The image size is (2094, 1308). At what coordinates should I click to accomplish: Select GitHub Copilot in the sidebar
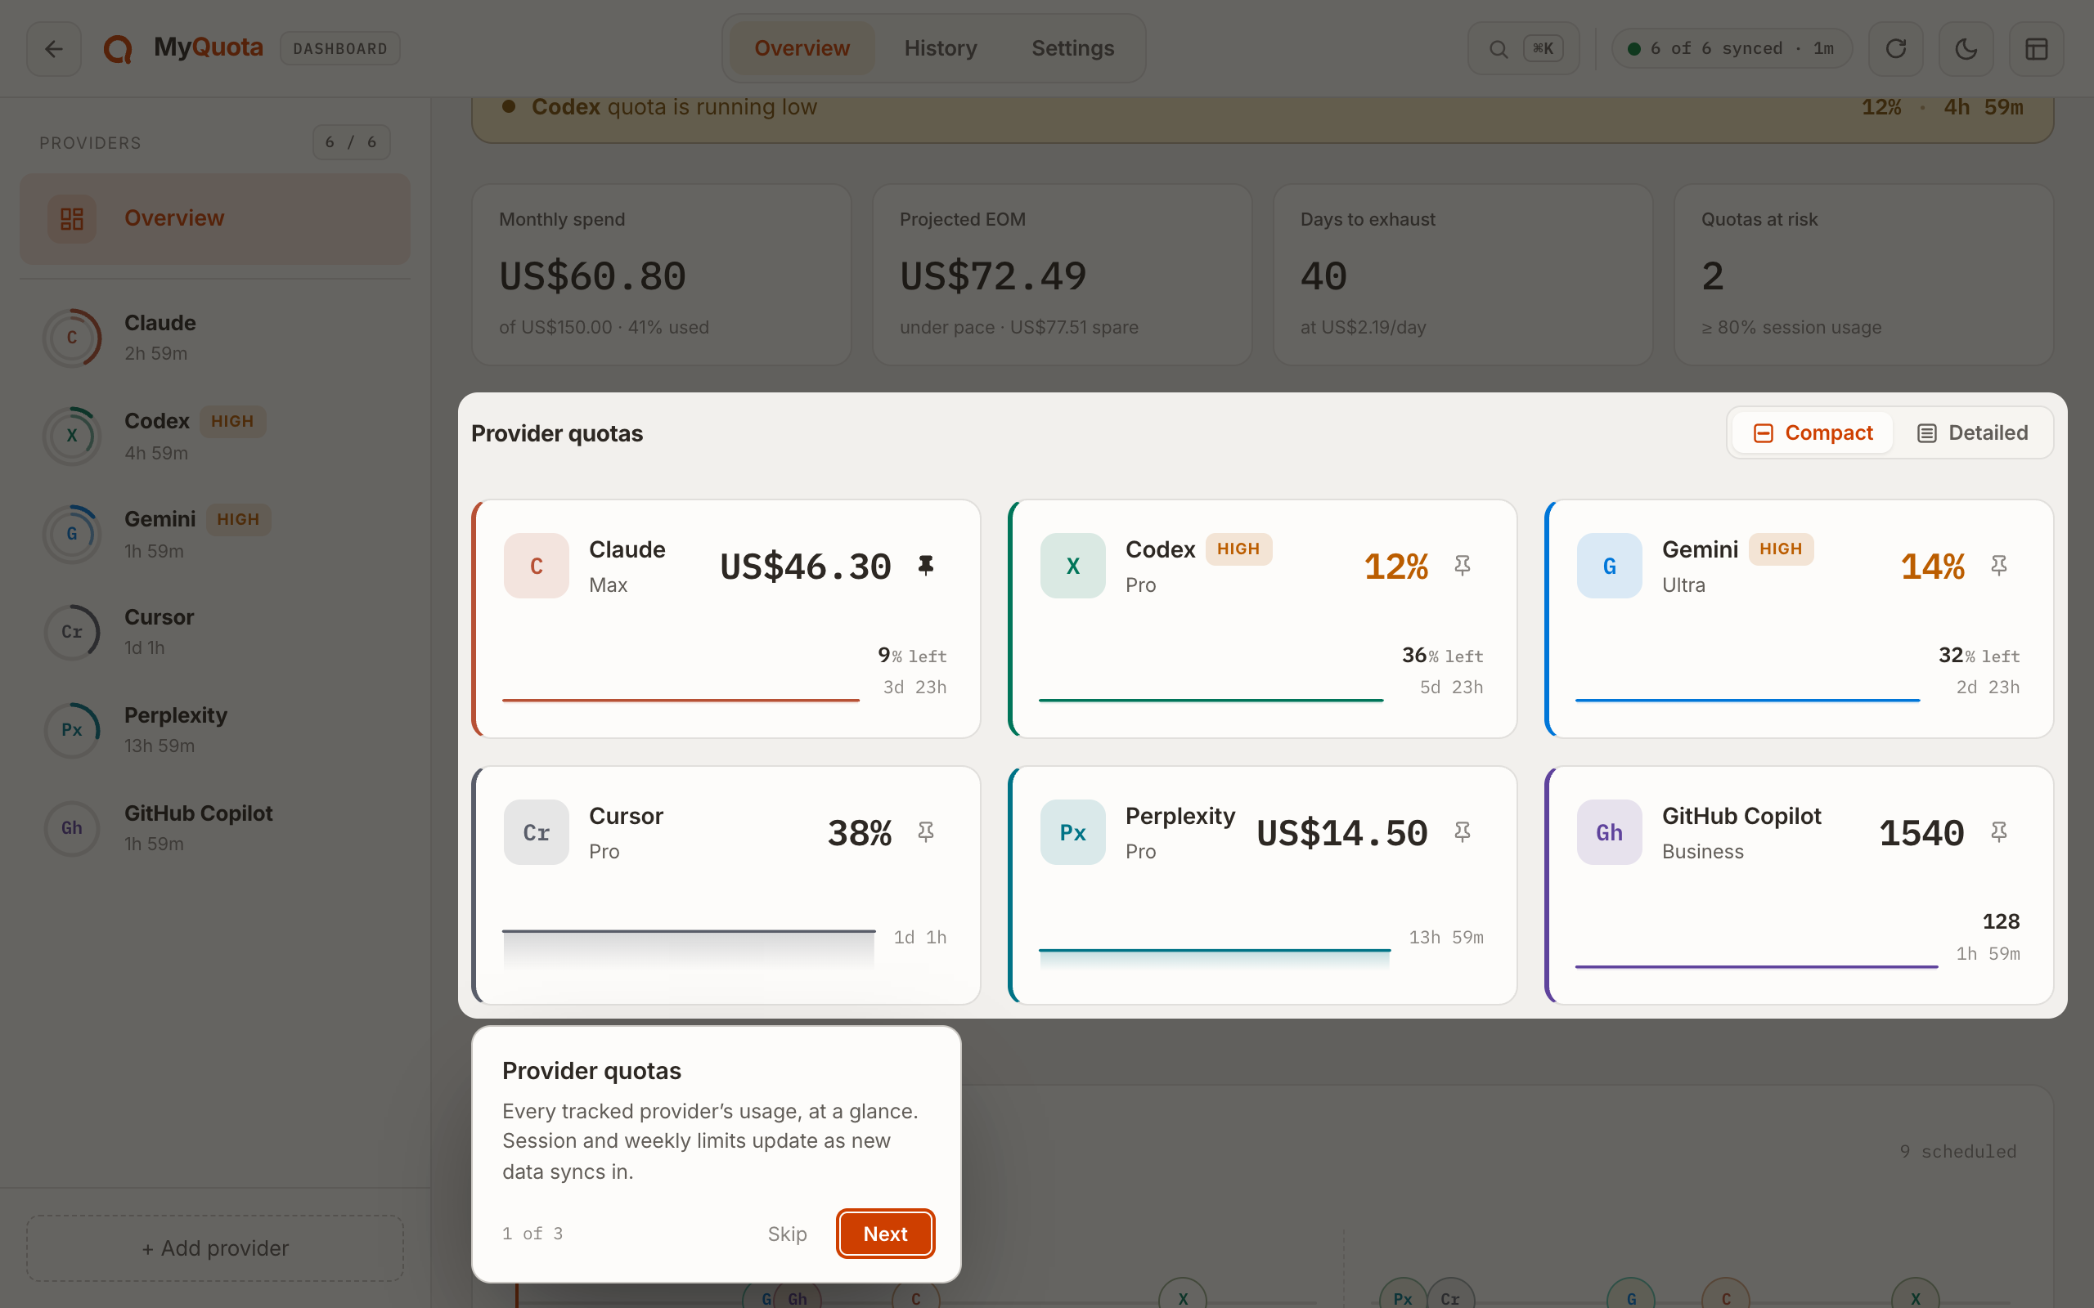click(x=214, y=828)
